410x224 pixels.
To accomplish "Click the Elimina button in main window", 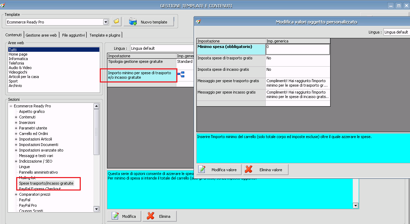I will click(x=159, y=216).
